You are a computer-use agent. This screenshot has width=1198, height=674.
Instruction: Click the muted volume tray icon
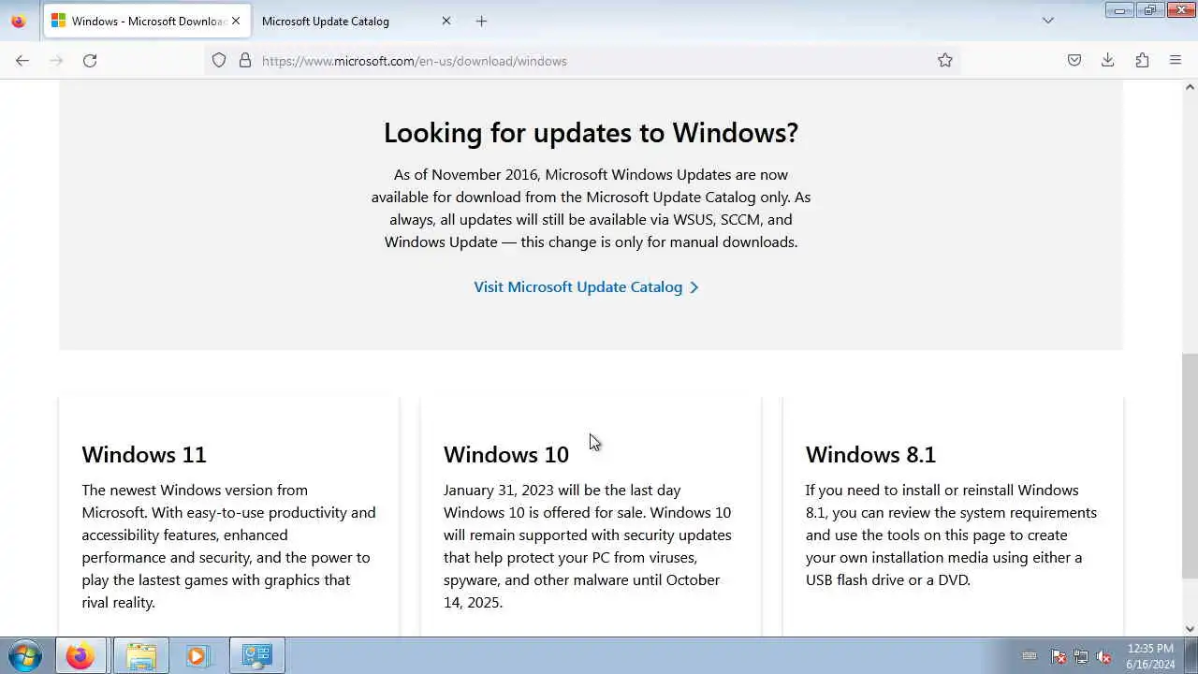[1103, 656]
